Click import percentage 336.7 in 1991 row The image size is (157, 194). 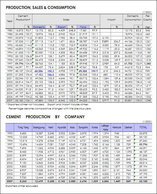click(117, 41)
